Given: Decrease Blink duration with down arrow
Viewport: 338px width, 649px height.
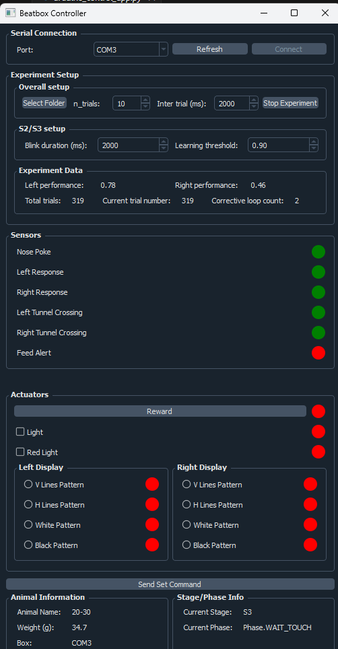Looking at the screenshot, I should coord(164,148).
